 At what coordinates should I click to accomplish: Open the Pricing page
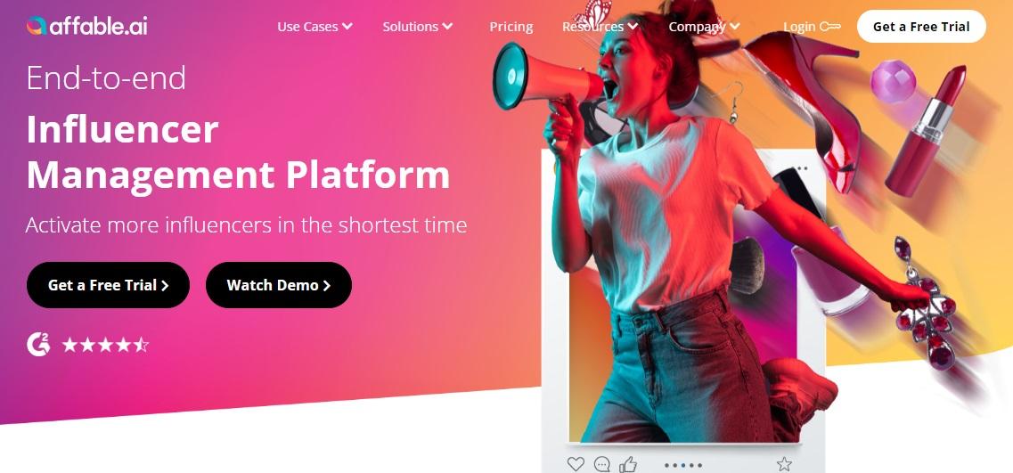click(511, 27)
